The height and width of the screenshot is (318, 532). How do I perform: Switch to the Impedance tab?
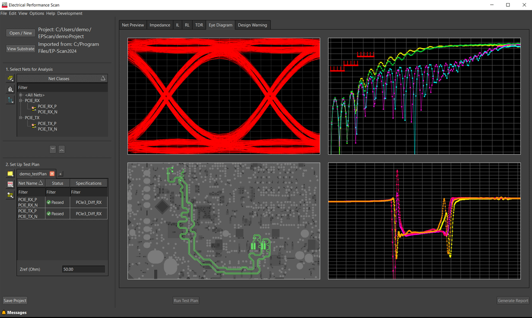(160, 25)
